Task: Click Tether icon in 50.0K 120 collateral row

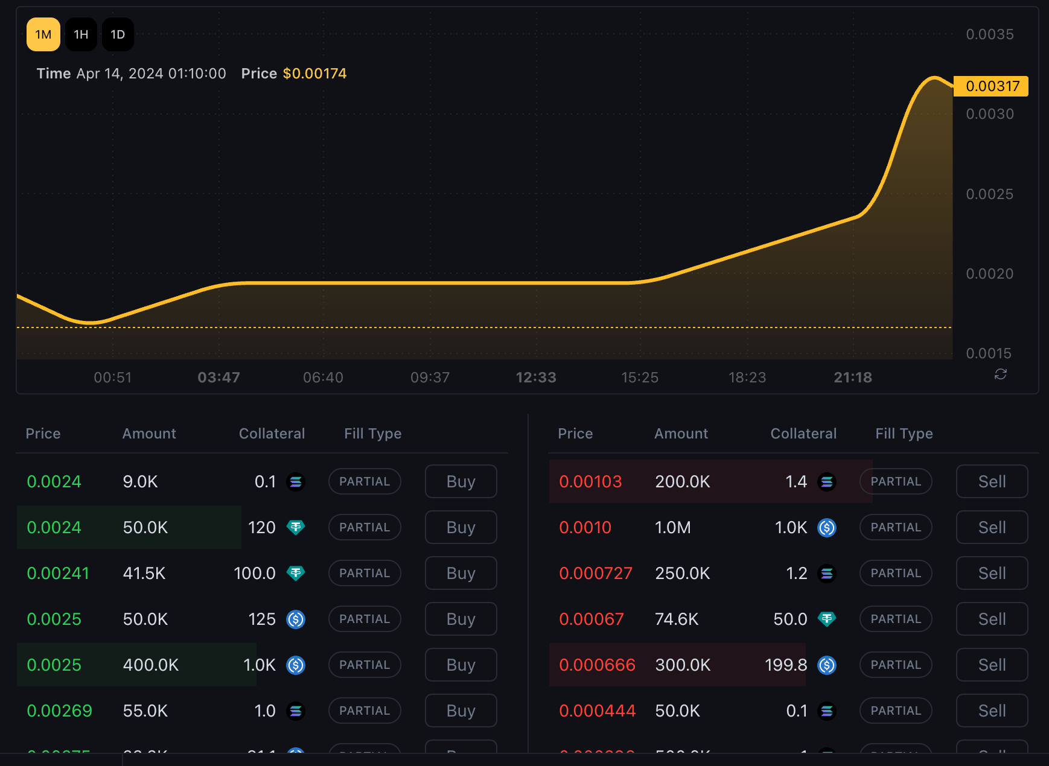Action: coord(296,528)
